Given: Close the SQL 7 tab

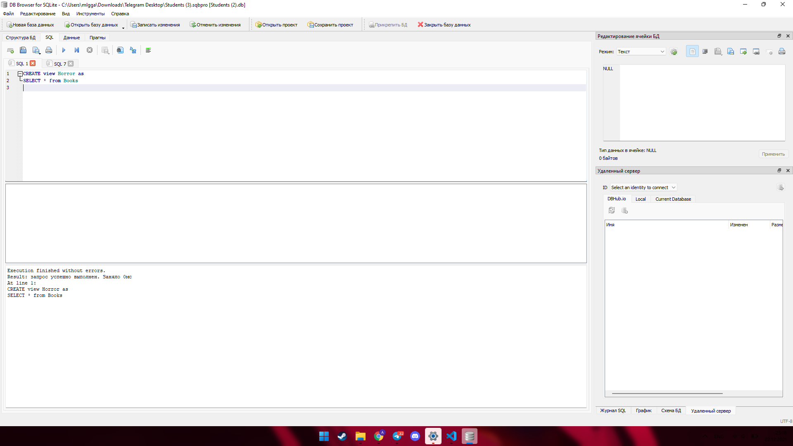Looking at the screenshot, I should click(71, 64).
